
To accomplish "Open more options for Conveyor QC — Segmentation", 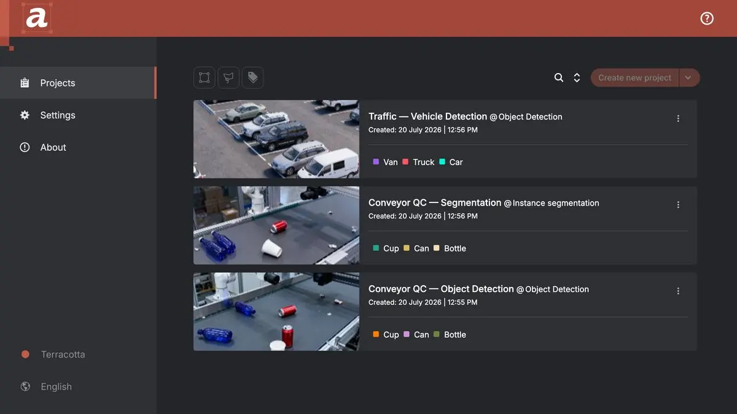I will [x=678, y=205].
